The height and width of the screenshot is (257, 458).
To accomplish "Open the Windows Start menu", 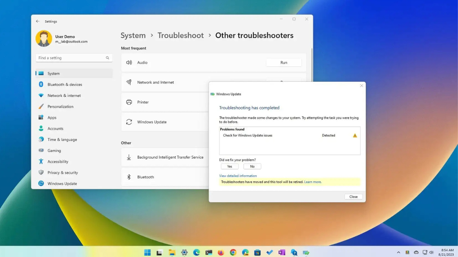I will tap(147, 252).
